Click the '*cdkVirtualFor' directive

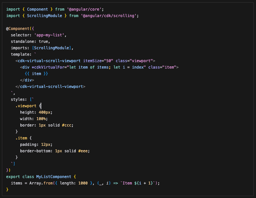(x=48, y=67)
